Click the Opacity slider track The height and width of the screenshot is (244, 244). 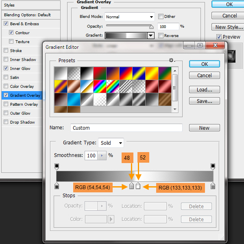coord(129,26)
